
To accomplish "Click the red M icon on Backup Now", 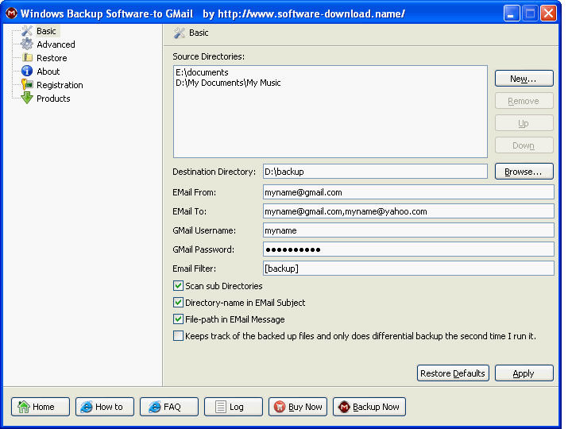I will click(344, 407).
